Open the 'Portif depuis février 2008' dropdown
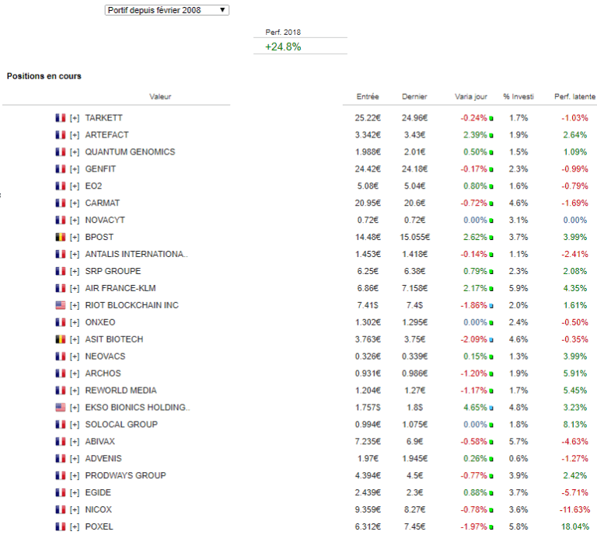The image size is (597, 535). (166, 10)
